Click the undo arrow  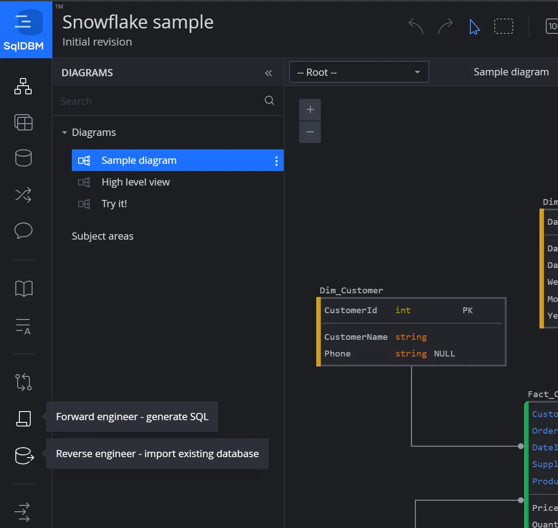tap(416, 26)
